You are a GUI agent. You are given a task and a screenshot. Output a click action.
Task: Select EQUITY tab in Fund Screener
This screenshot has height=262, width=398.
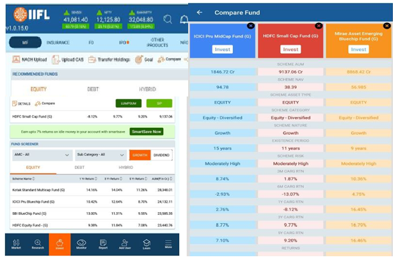tap(33, 167)
